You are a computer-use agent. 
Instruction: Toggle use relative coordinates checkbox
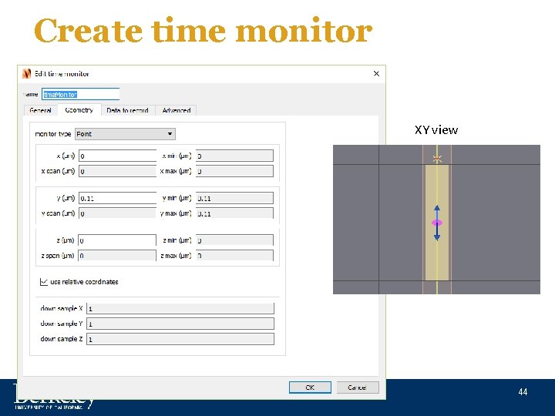click(44, 282)
